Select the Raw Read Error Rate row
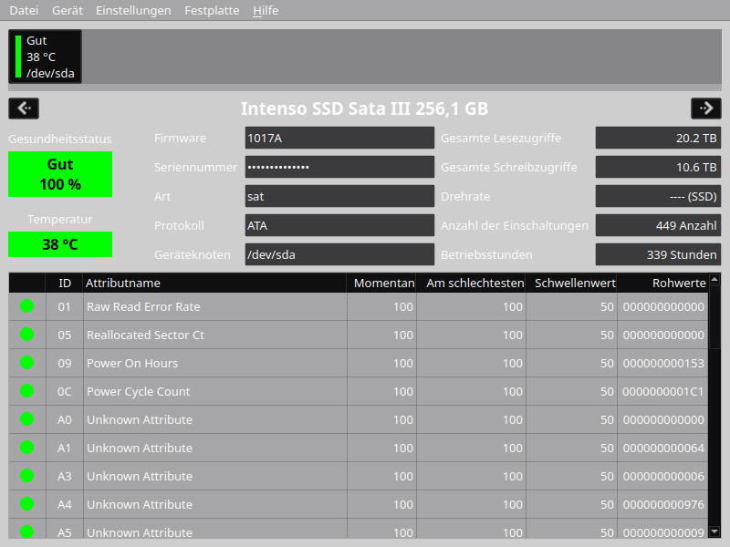Viewport: 730px width, 547px height. (359, 306)
